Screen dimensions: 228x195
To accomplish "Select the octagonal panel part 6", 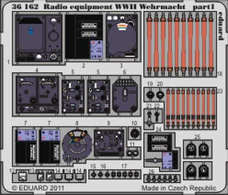I will pyautogui.click(x=124, y=96).
